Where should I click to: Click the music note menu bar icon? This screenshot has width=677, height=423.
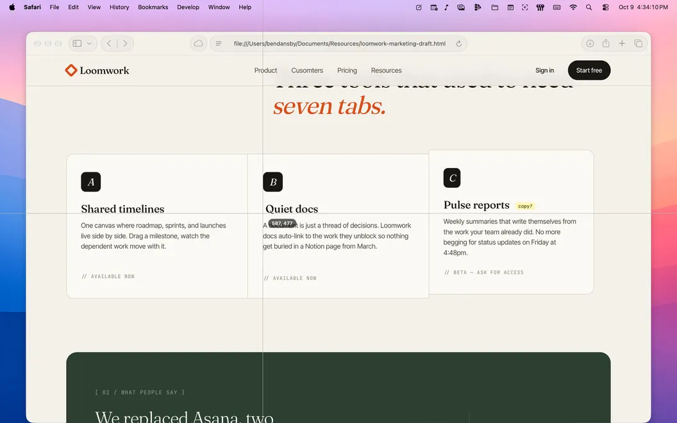pyautogui.click(x=446, y=7)
